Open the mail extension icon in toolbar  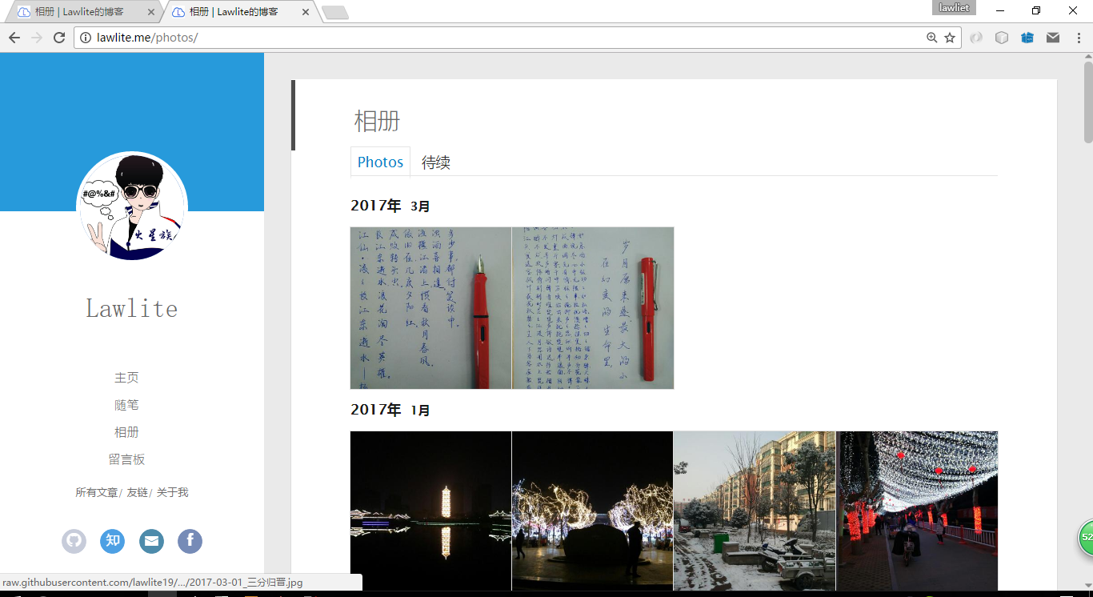[1053, 38]
